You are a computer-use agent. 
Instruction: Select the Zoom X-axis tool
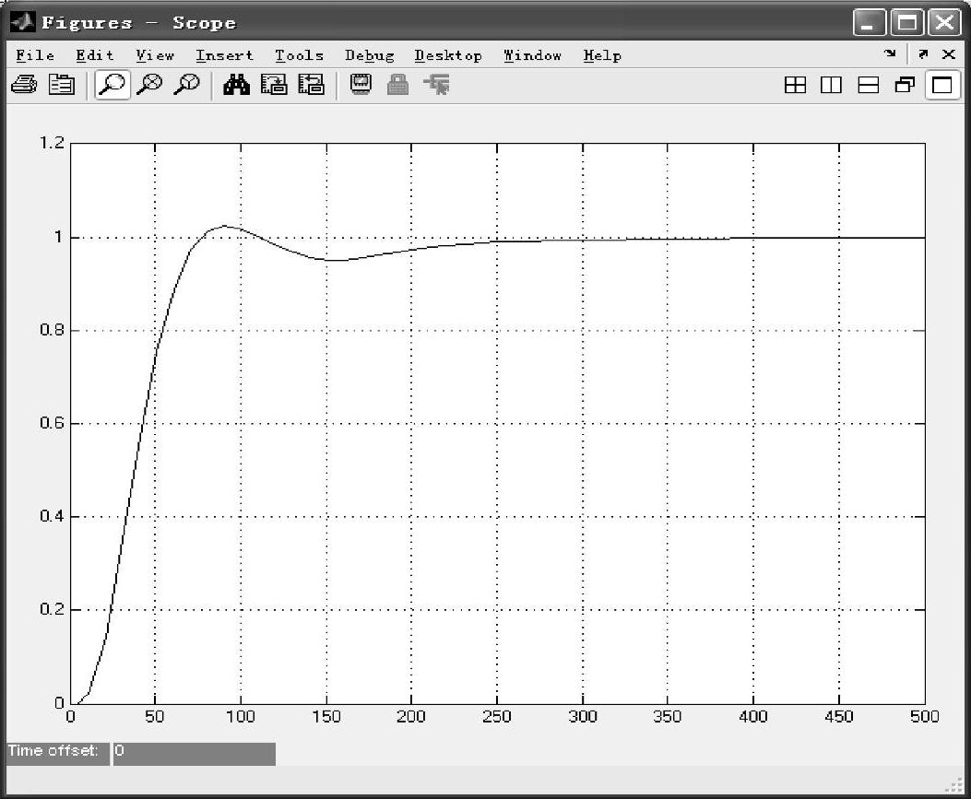[x=149, y=86]
